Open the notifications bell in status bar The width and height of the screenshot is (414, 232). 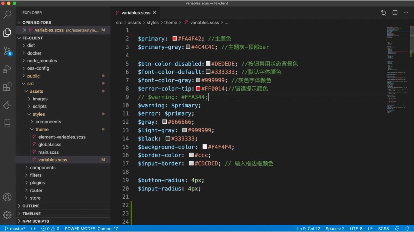click(x=407, y=229)
